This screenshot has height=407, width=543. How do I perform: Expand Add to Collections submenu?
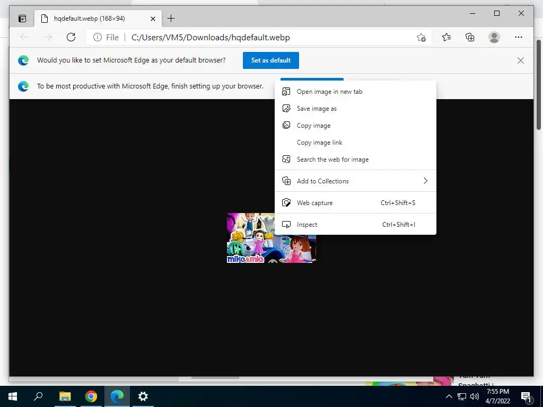tap(355, 181)
